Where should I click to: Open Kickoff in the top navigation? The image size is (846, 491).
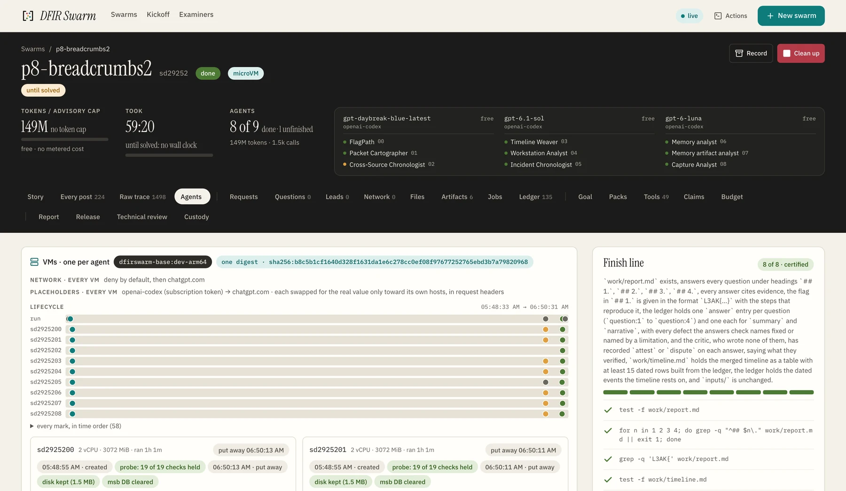click(158, 15)
